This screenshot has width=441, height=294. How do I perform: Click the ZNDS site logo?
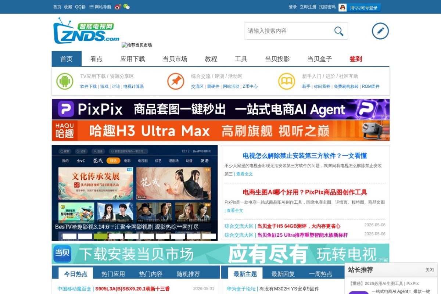87,31
